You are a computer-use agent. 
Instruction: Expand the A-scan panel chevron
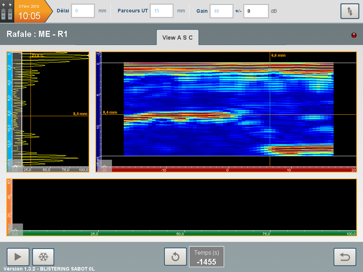pyautogui.click(x=15, y=165)
